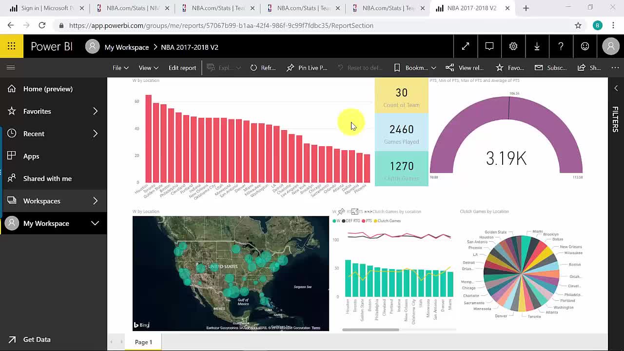Image resolution: width=624 pixels, height=351 pixels.
Task: Pin the combo chart visual
Action: coord(341,212)
